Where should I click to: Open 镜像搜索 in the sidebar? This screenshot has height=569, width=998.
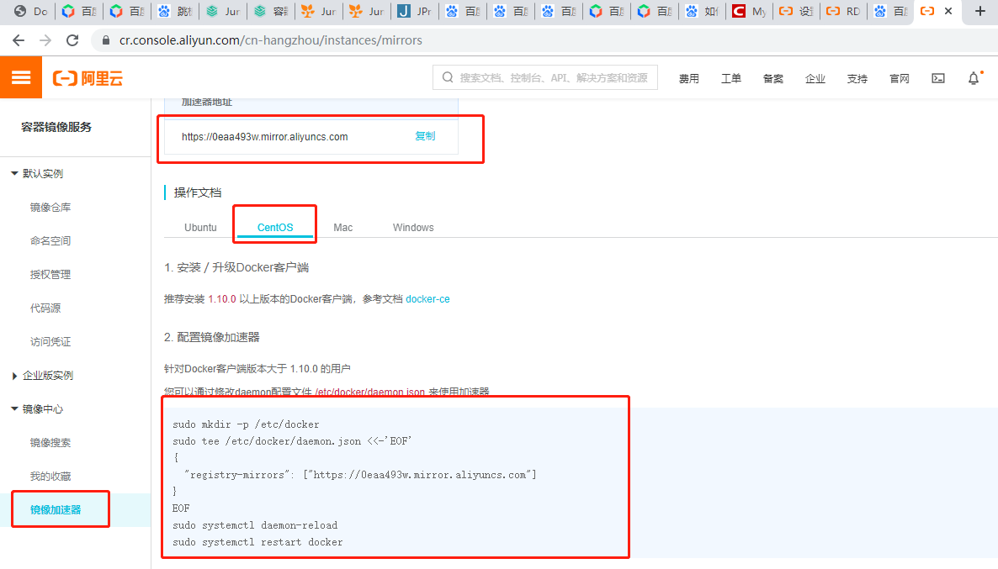point(50,443)
